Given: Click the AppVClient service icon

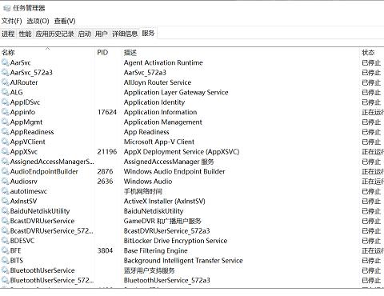Looking at the screenshot, I should 5,142.
